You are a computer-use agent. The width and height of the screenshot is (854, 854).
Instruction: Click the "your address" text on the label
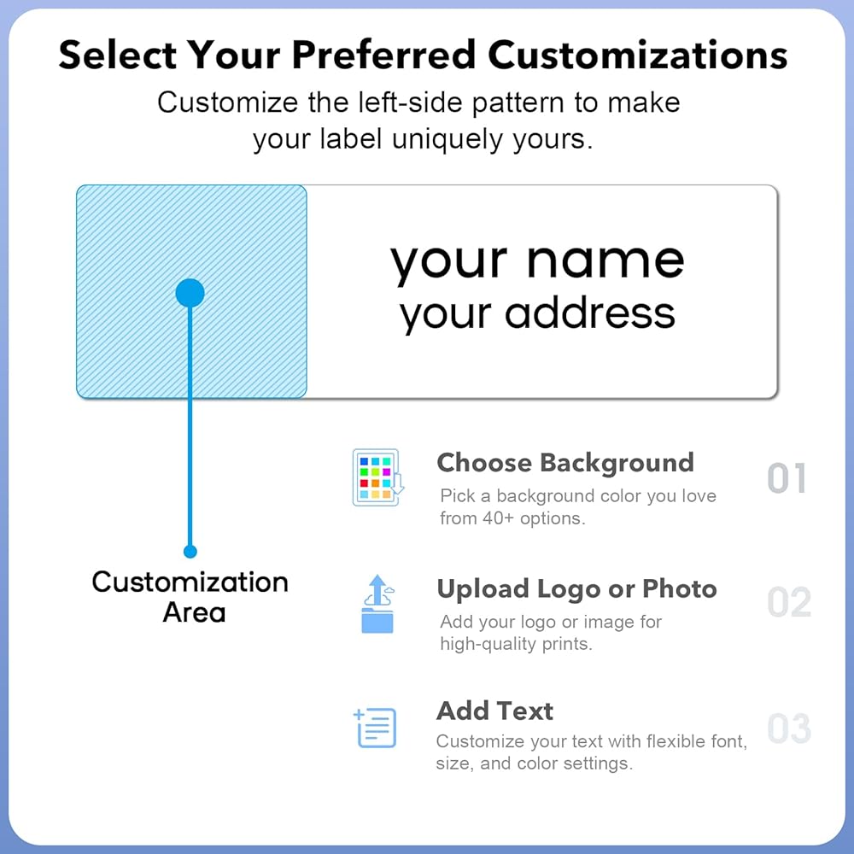(x=538, y=313)
